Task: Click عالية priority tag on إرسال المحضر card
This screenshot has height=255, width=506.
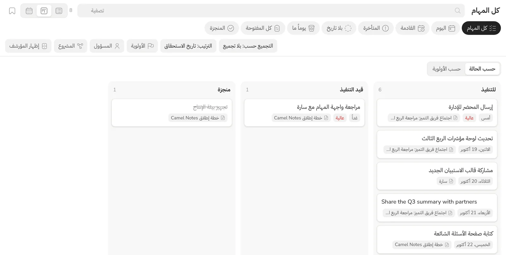Action: [x=469, y=118]
